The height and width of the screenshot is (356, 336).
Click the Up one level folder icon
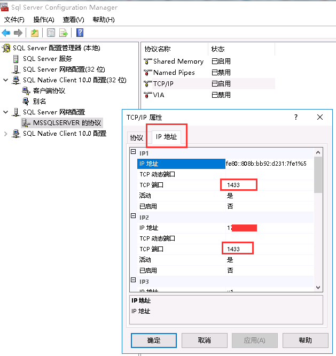35,33
